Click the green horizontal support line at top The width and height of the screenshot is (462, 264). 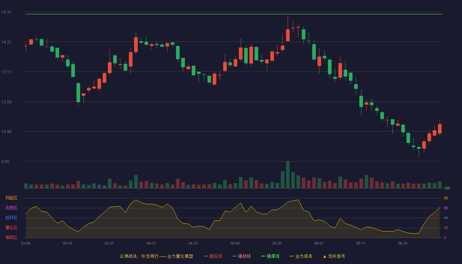[x=234, y=14]
